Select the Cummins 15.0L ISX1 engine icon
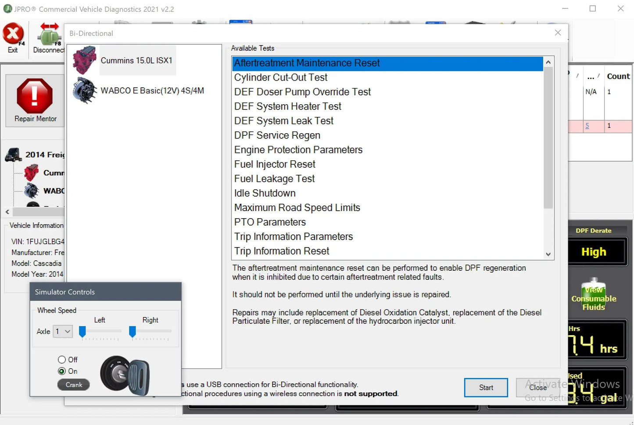Screen dimensions: 634x425 point(84,60)
